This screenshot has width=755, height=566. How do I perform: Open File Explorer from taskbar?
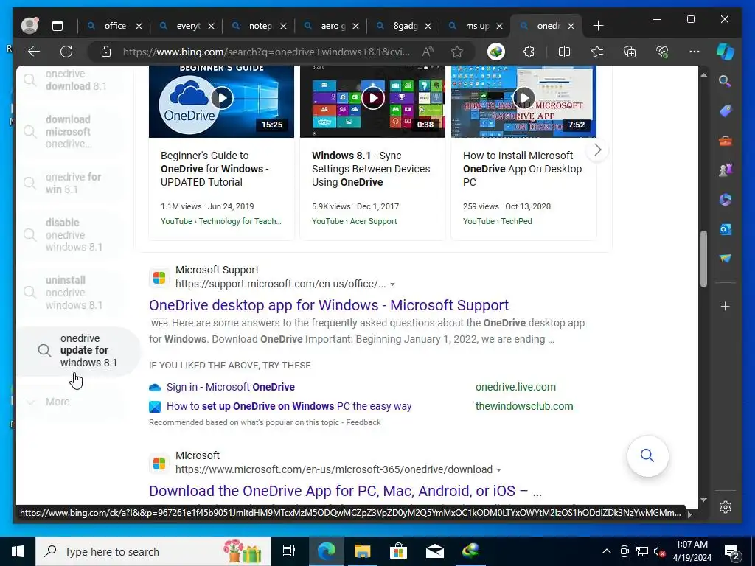[x=362, y=551]
